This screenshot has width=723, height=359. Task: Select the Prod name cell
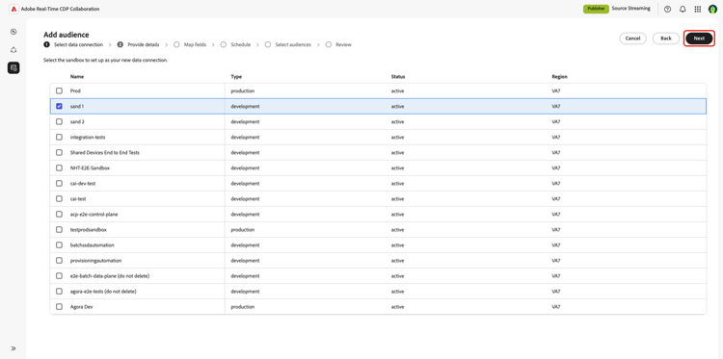[75, 91]
